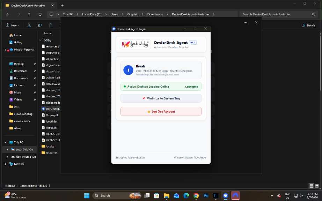The image size is (322, 201).
Task: Open Photoshop from the taskbar
Action: point(206,196)
